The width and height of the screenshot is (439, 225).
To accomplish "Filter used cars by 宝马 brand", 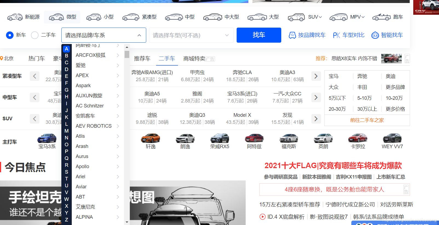I will tap(334, 76).
